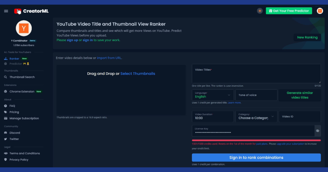Click Sign in to rank combinations button
The image size is (328, 172).
click(256, 158)
